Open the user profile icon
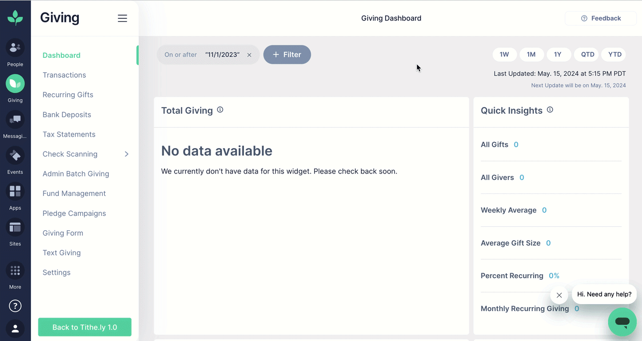Viewport: 642px width, 341px height. 15,329
